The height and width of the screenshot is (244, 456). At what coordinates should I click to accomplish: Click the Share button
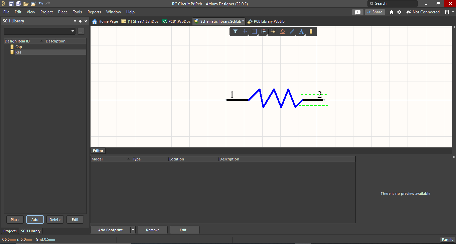pos(374,12)
